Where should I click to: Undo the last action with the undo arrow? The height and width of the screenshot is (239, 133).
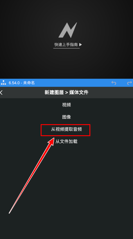tap(114, 83)
